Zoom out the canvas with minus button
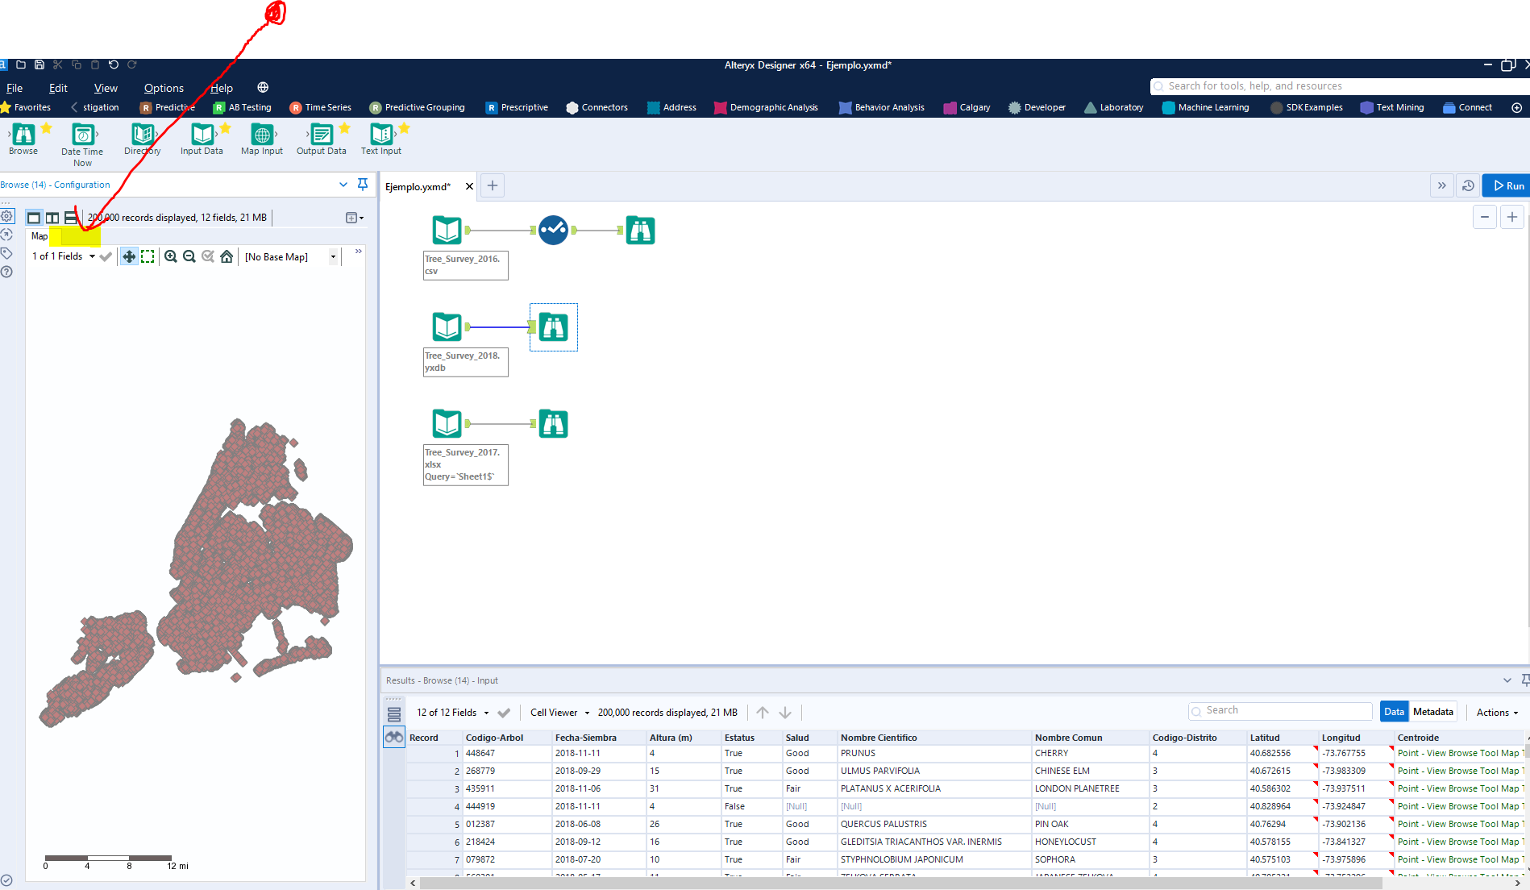The height and width of the screenshot is (890, 1530). tap(1485, 217)
